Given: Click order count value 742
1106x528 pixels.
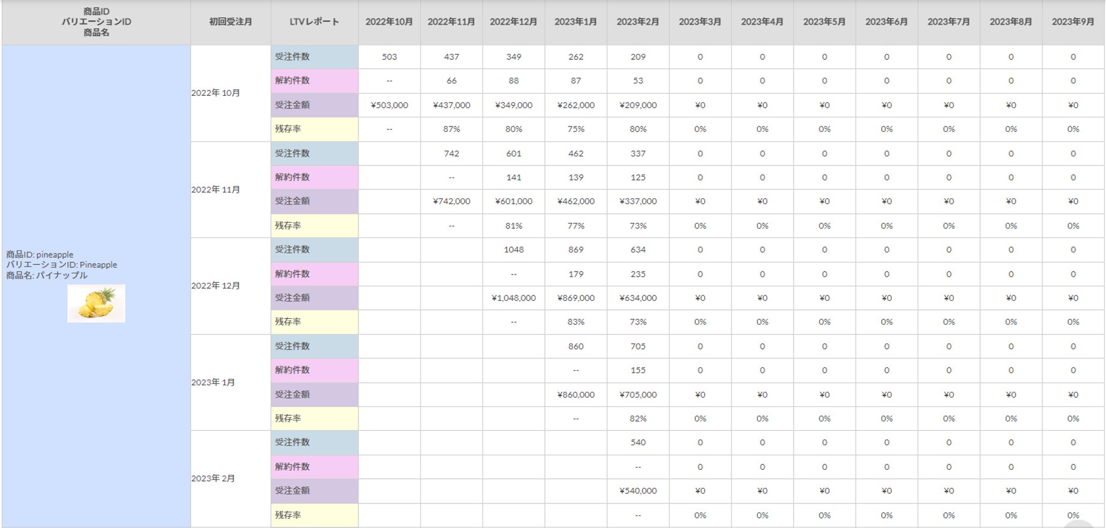Looking at the screenshot, I should pyautogui.click(x=451, y=153).
